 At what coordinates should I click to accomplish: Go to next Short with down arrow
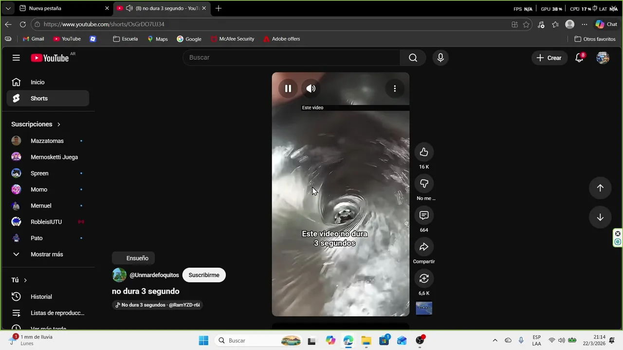600,217
